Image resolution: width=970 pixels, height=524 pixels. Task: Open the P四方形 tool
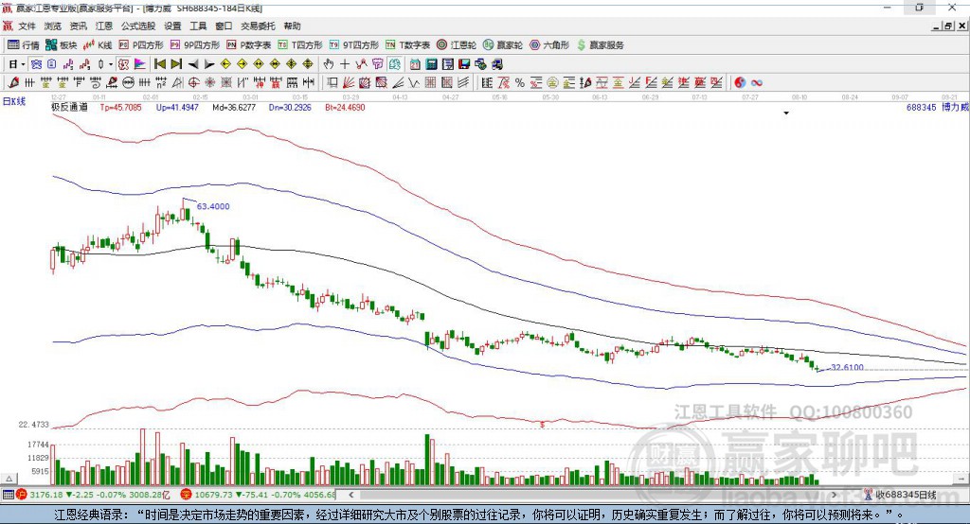[141, 45]
